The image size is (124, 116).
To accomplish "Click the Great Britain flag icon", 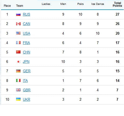I will (18, 90).
